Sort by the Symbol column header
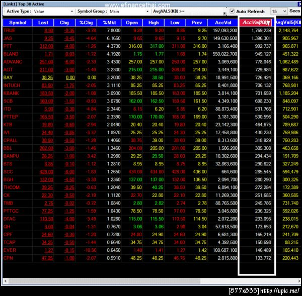302x296 pixels. [18, 23]
